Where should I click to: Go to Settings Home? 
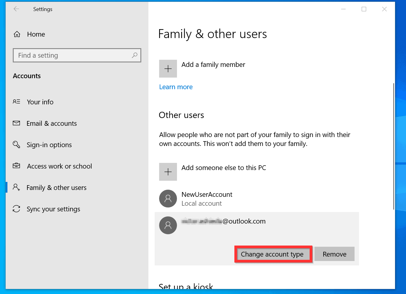36,34
